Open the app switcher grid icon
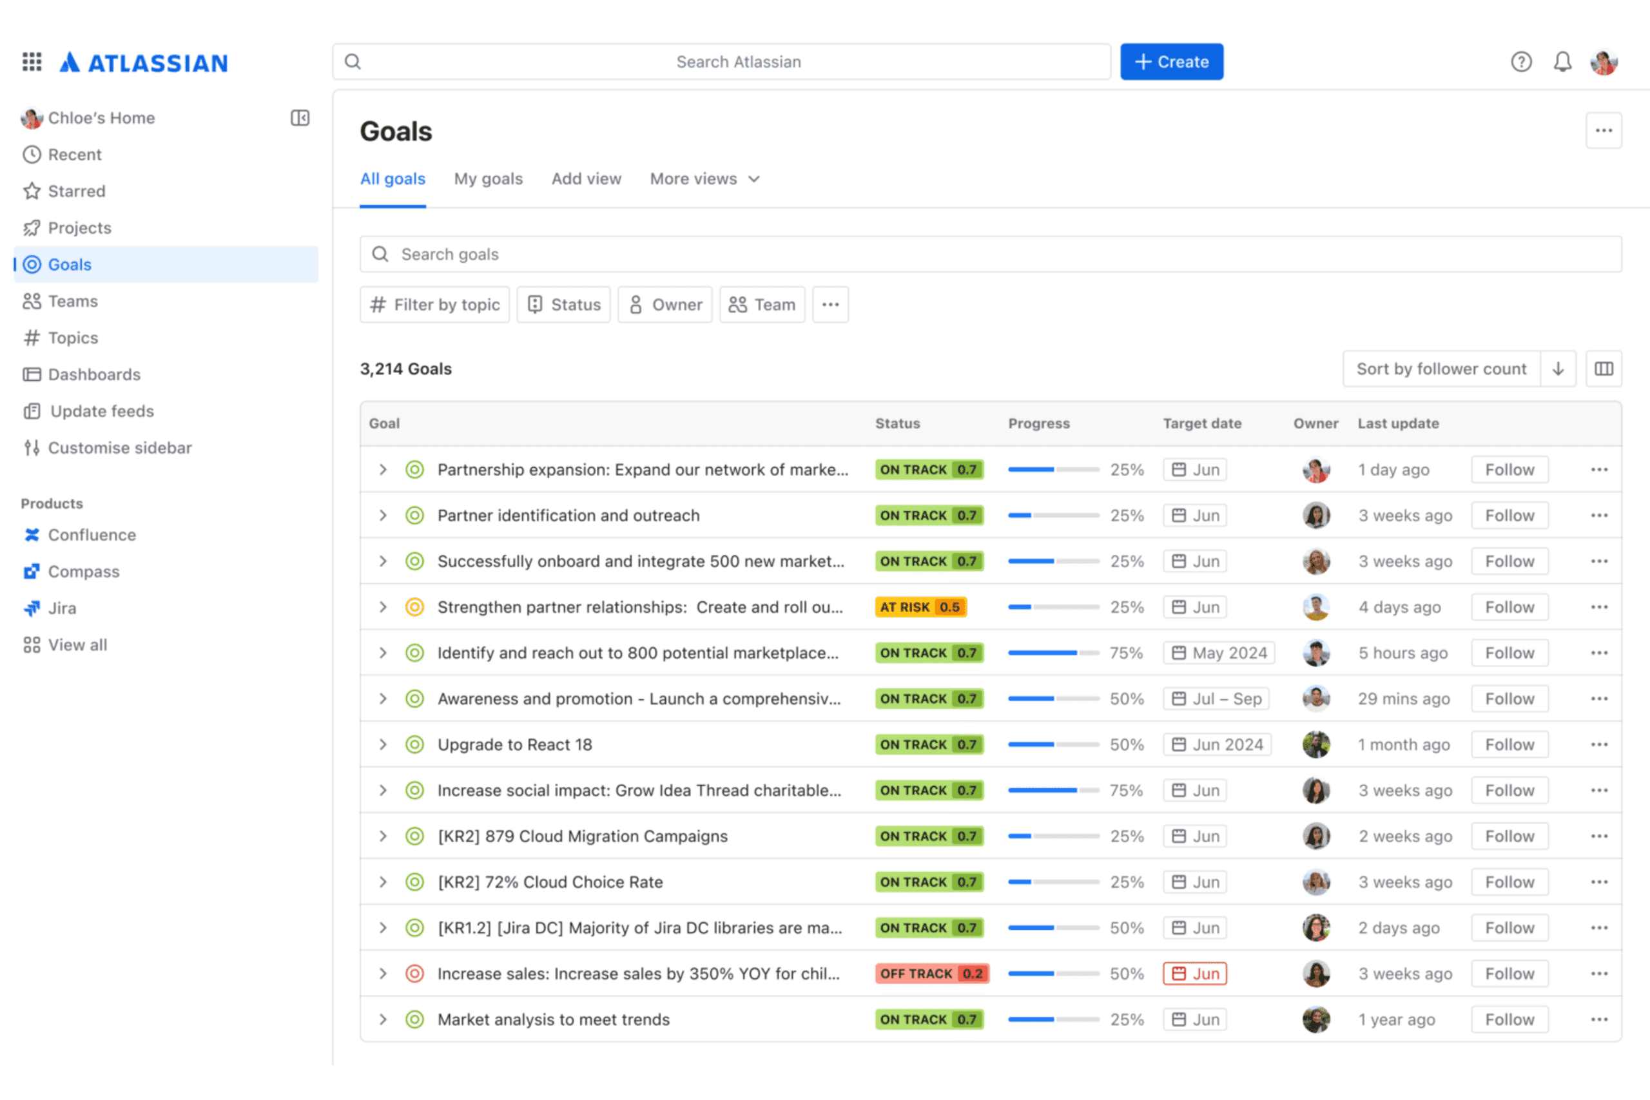 (x=32, y=62)
